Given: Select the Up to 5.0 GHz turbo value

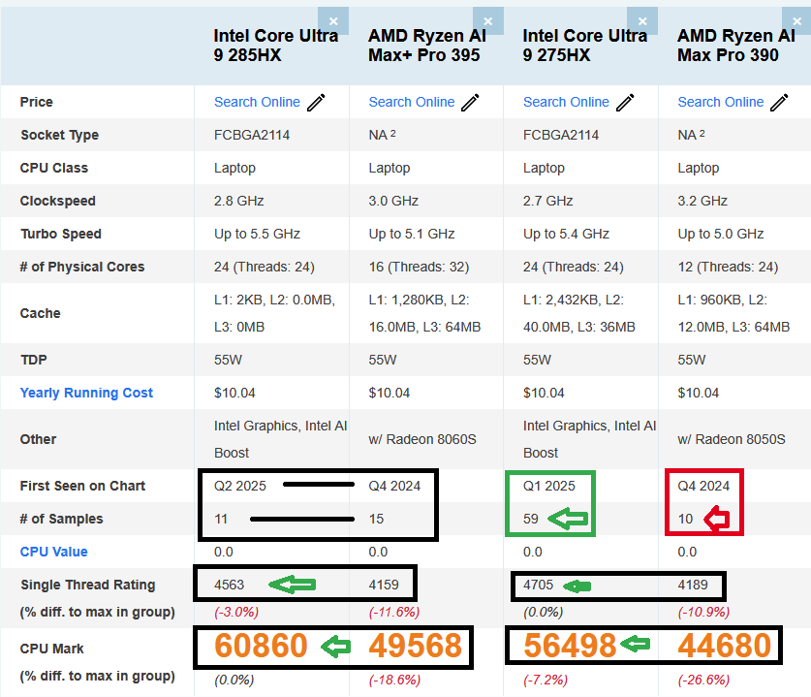Looking at the screenshot, I should (x=721, y=234).
